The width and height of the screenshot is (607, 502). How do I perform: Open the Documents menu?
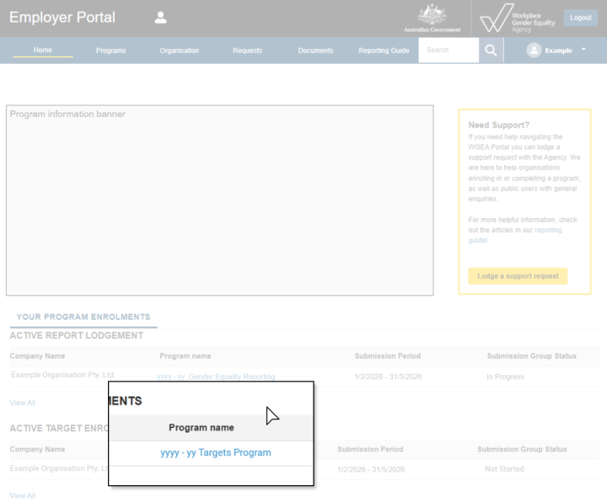315,51
